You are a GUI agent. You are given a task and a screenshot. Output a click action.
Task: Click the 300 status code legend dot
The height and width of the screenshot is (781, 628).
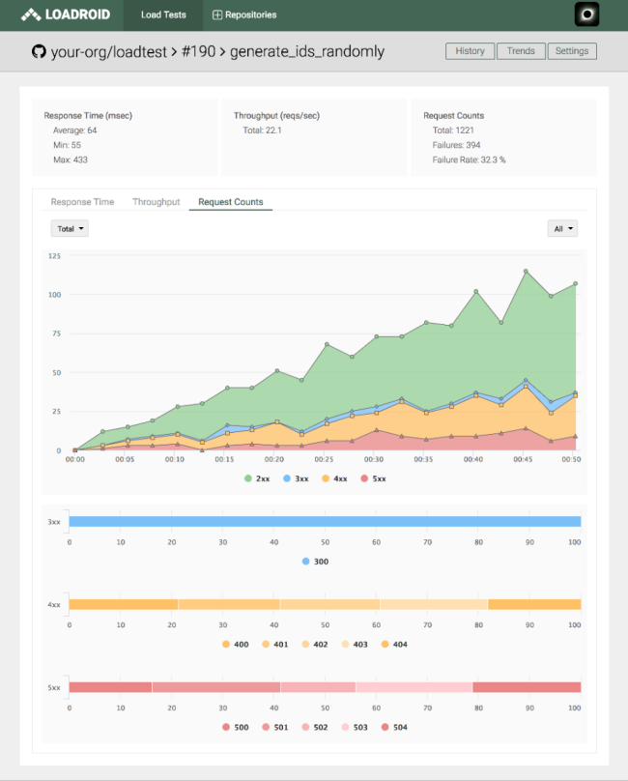click(306, 561)
